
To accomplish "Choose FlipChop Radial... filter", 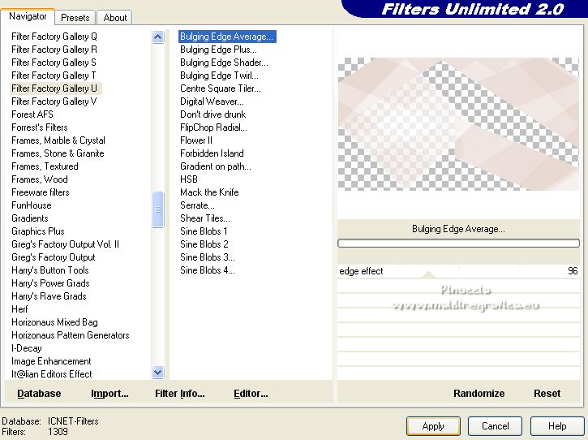I will 213,127.
